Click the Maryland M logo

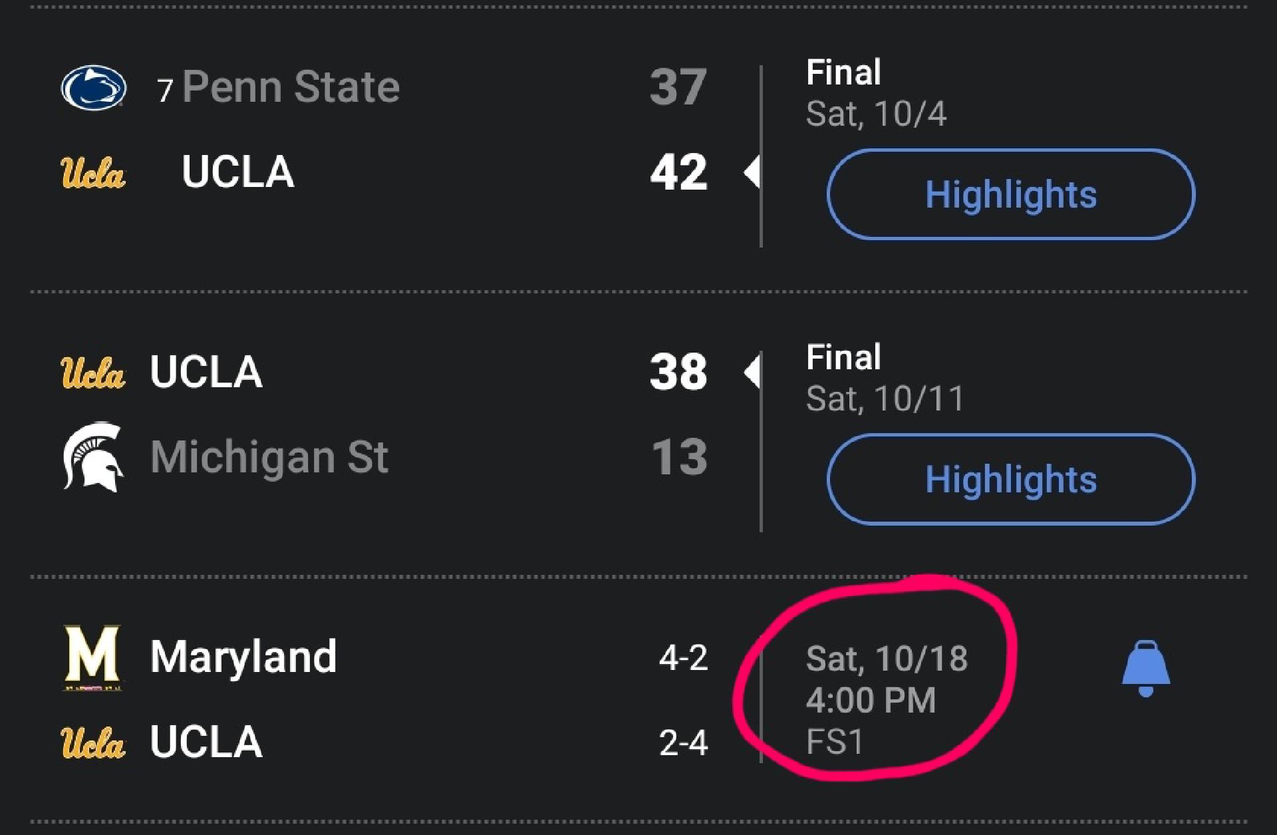pyautogui.click(x=93, y=657)
